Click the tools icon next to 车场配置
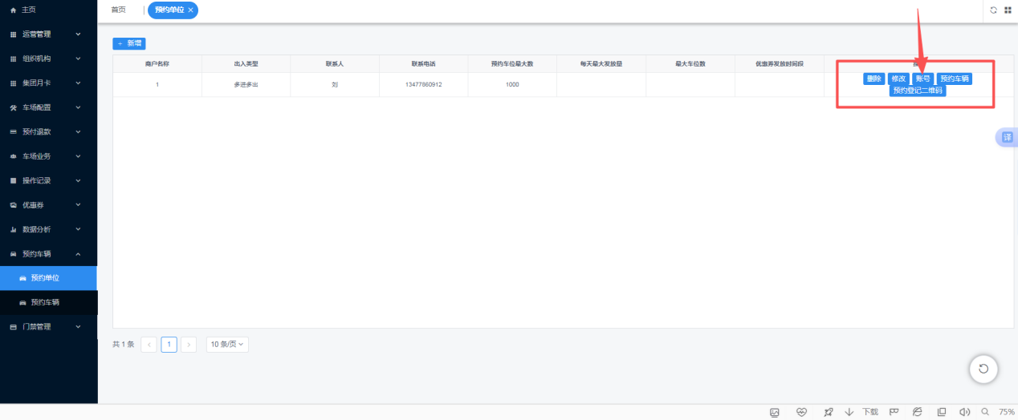This screenshot has width=1018, height=420. click(13, 107)
